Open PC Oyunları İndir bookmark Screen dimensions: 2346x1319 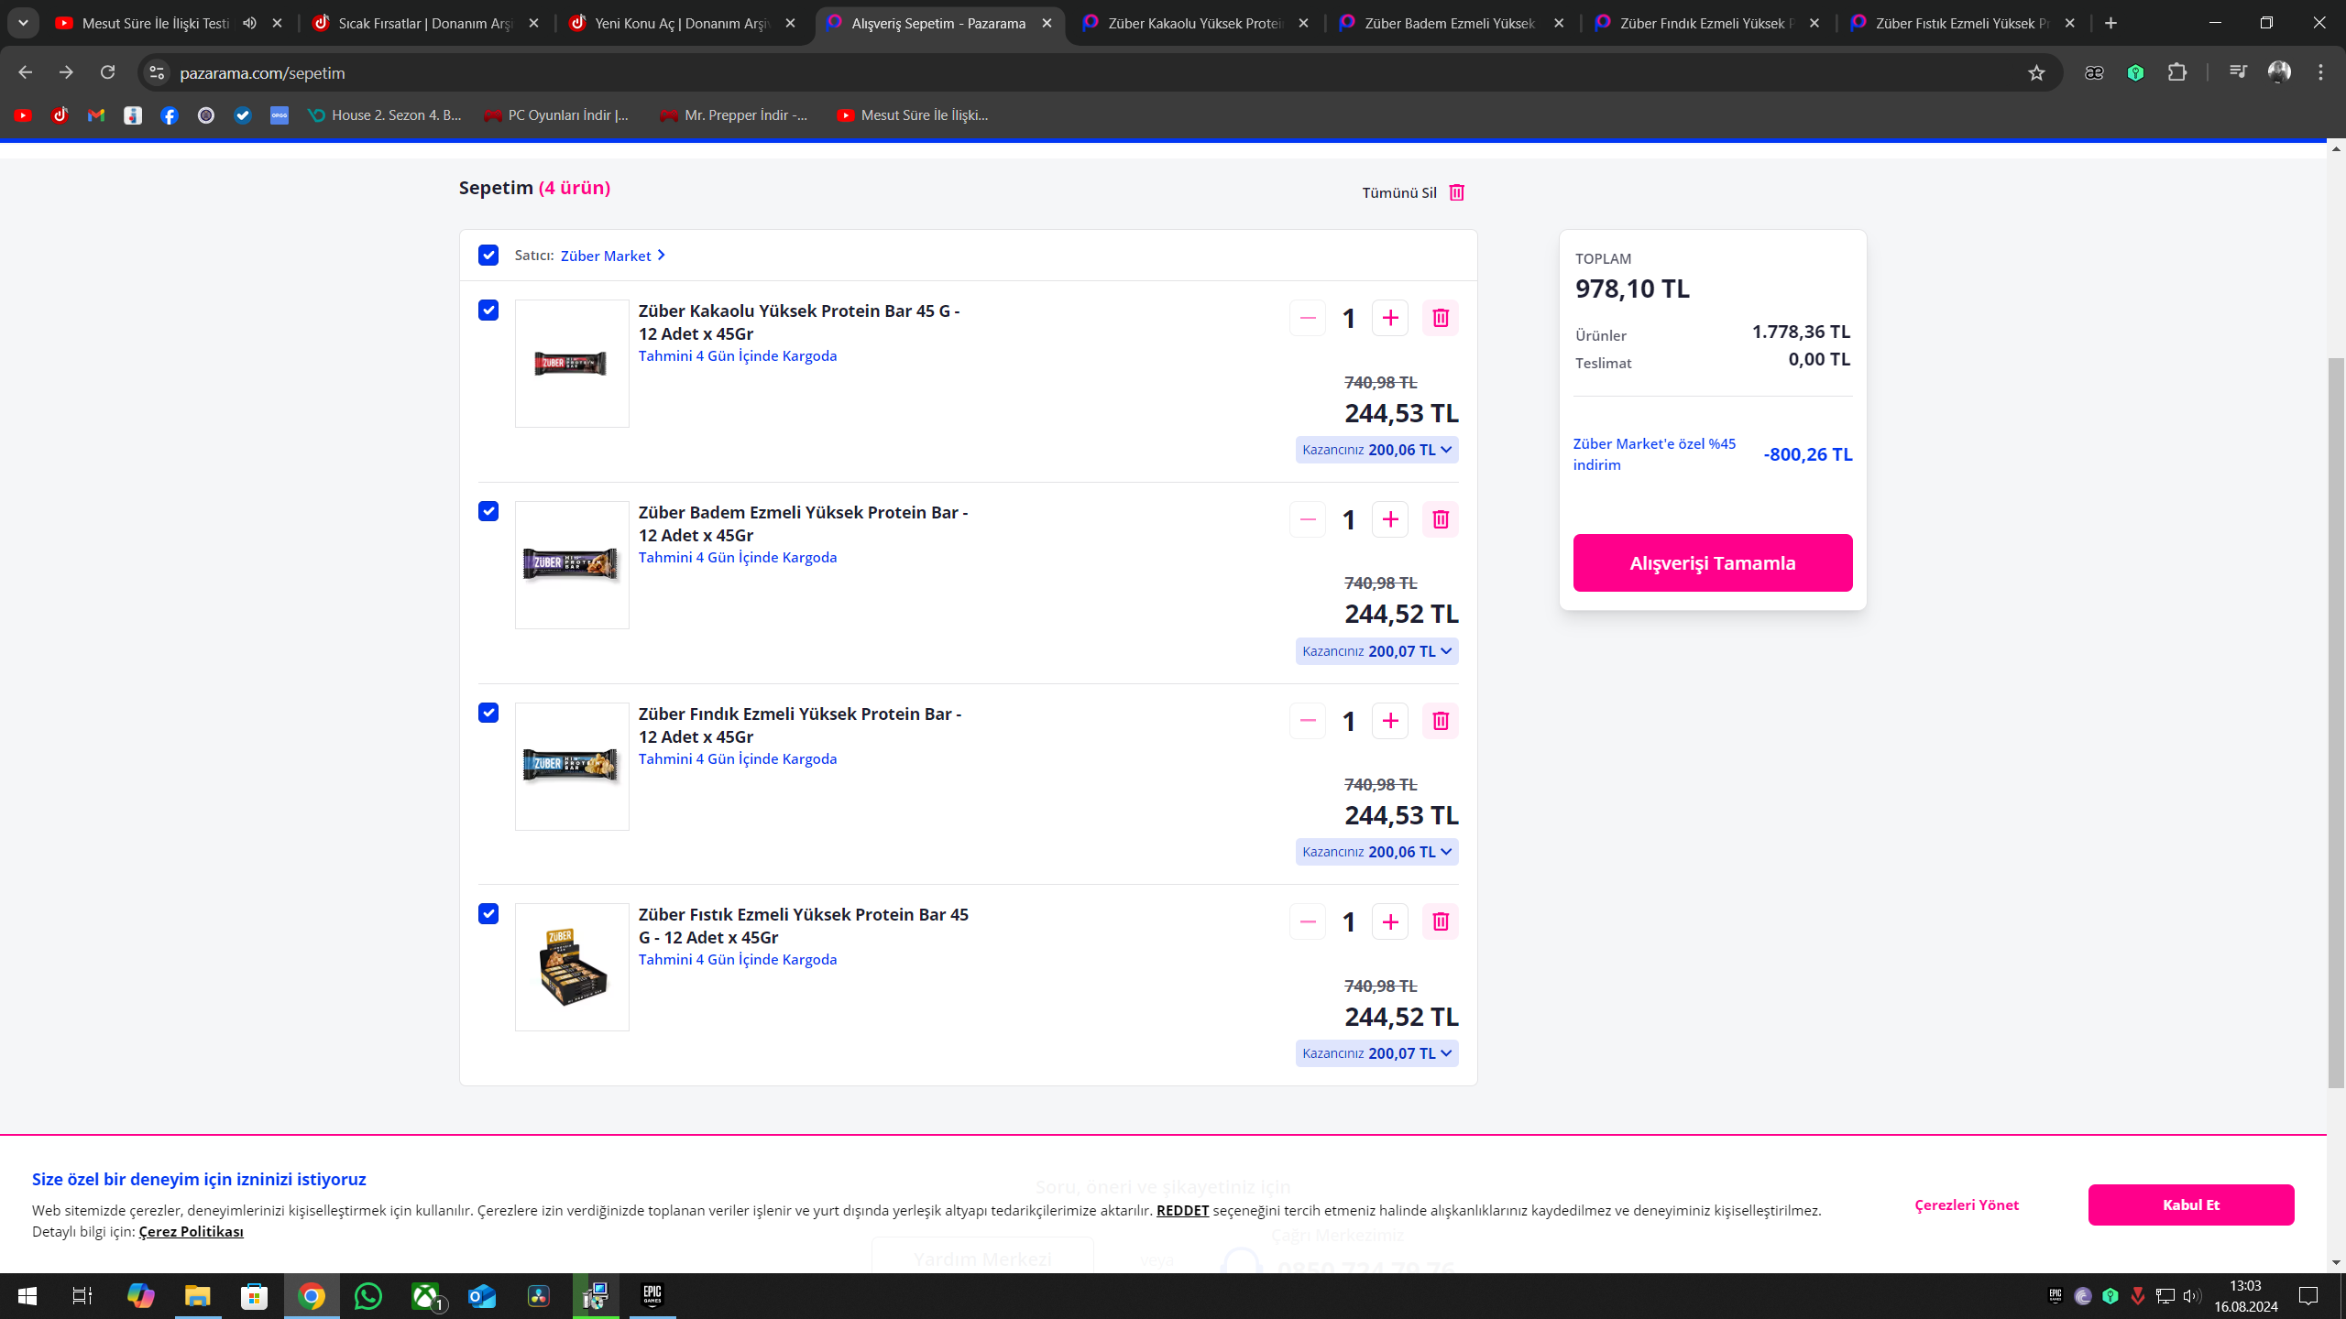pyautogui.click(x=557, y=115)
